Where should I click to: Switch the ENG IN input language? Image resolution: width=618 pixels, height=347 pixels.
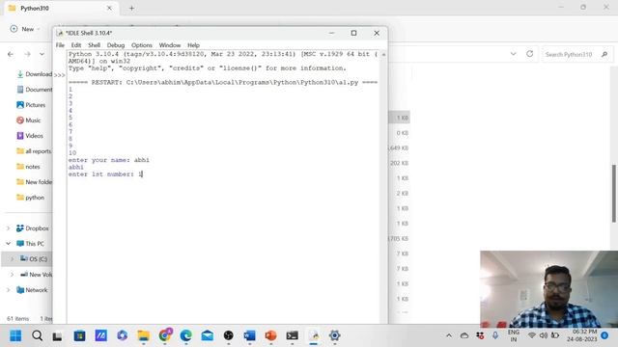[x=513, y=335]
